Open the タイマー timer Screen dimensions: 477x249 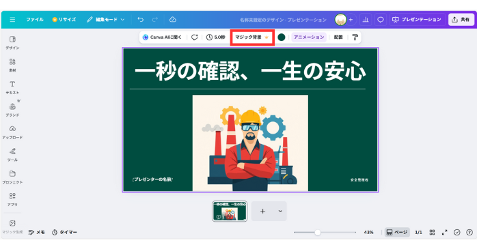click(64, 233)
